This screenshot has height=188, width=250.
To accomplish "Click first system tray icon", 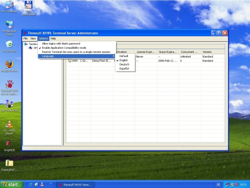I will (227, 185).
